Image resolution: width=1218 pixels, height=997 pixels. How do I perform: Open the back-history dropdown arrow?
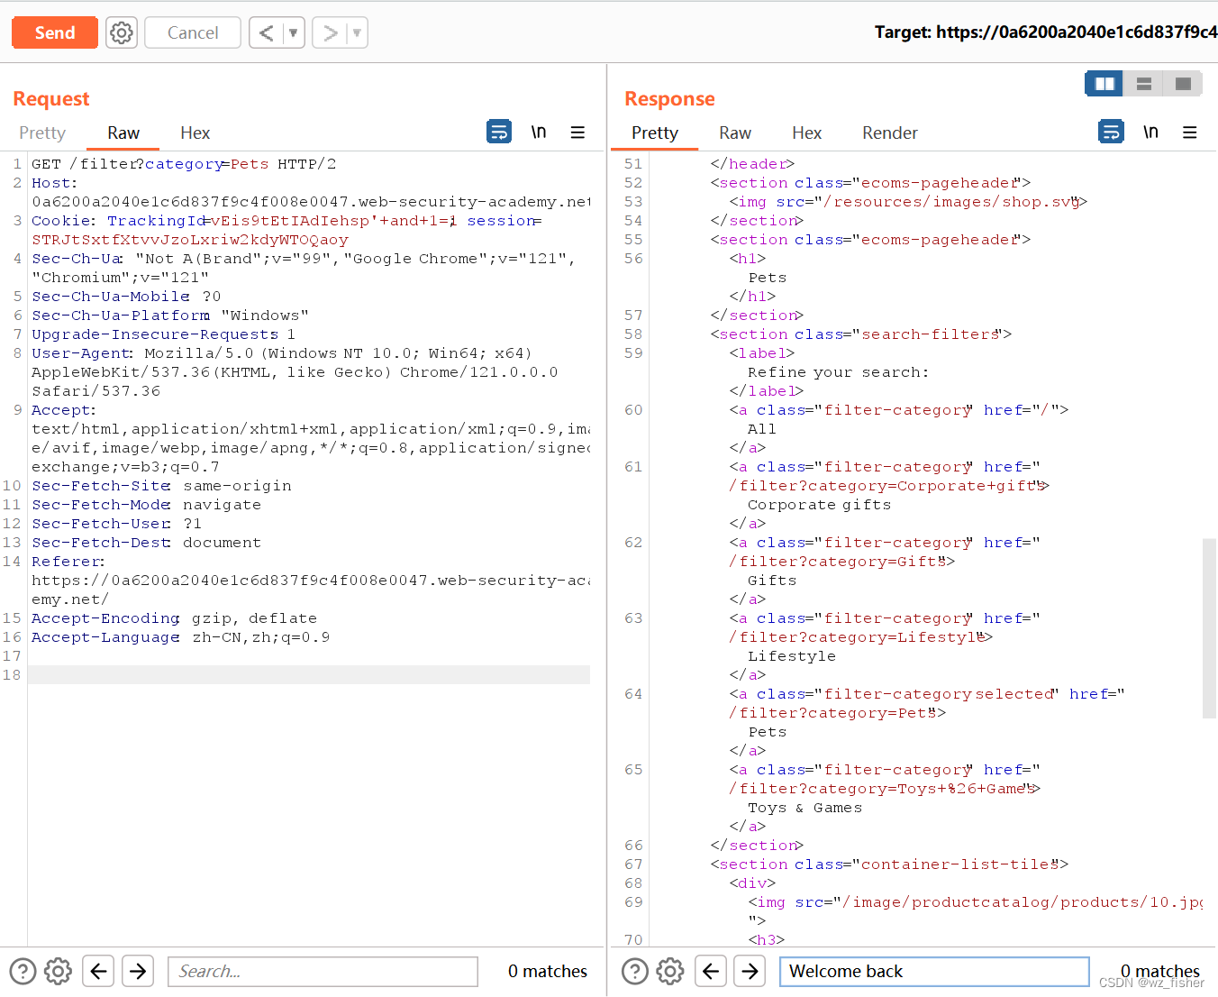292,32
